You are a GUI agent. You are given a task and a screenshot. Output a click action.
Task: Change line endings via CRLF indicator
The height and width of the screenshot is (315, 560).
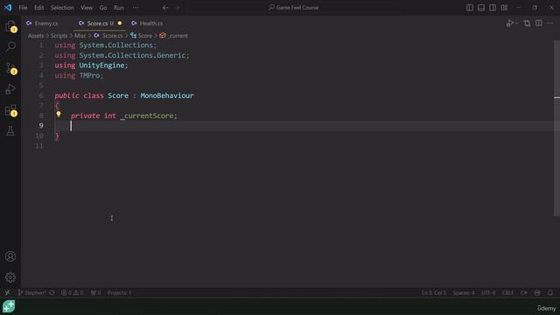point(507,292)
